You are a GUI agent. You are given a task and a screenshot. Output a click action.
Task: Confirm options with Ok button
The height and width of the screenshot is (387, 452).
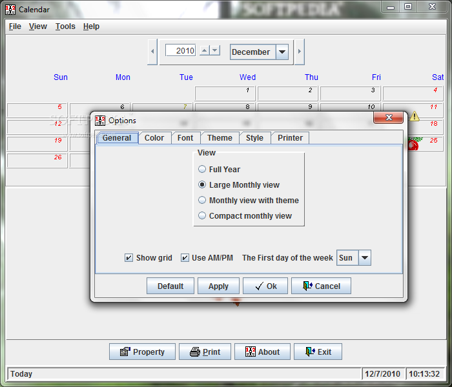click(x=265, y=286)
